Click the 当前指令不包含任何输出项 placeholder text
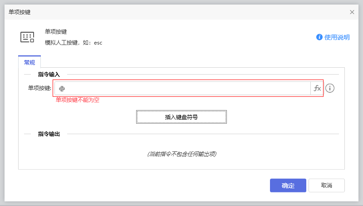363x206 pixels. (181, 154)
